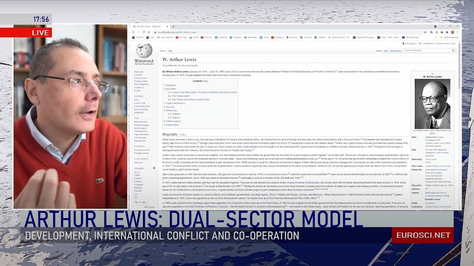
Task: Click the browser reload page icon
Action: (x=144, y=32)
